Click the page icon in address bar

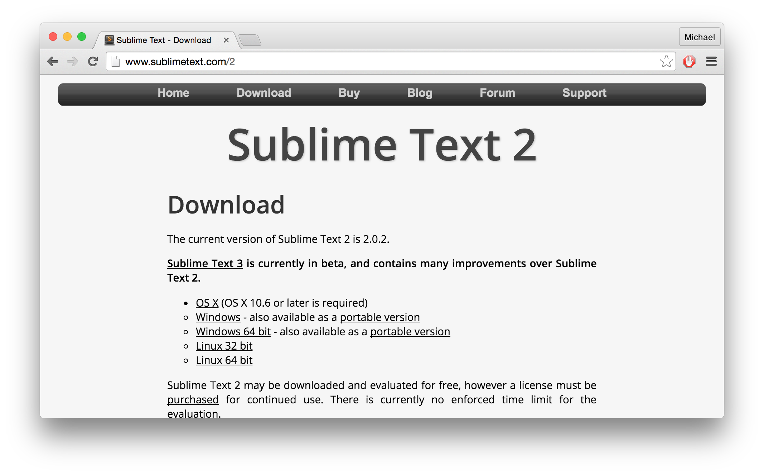click(115, 62)
